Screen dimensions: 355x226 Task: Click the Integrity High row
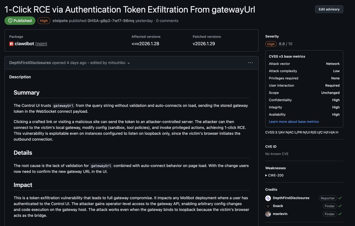pyautogui.click(x=304, y=107)
